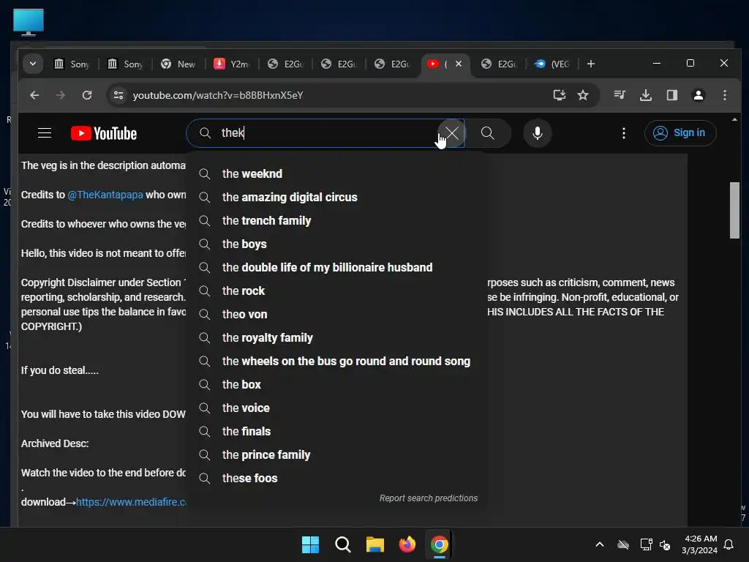The width and height of the screenshot is (749, 562).
Task: View site information icon in address bar
Action: pos(118,95)
